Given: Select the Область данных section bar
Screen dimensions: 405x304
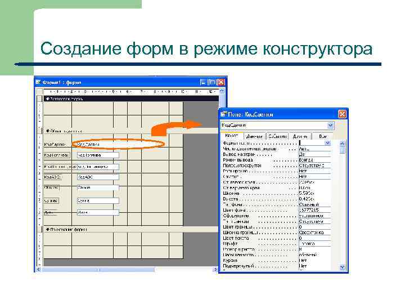Looking at the screenshot, I should pyautogui.click(x=131, y=131).
